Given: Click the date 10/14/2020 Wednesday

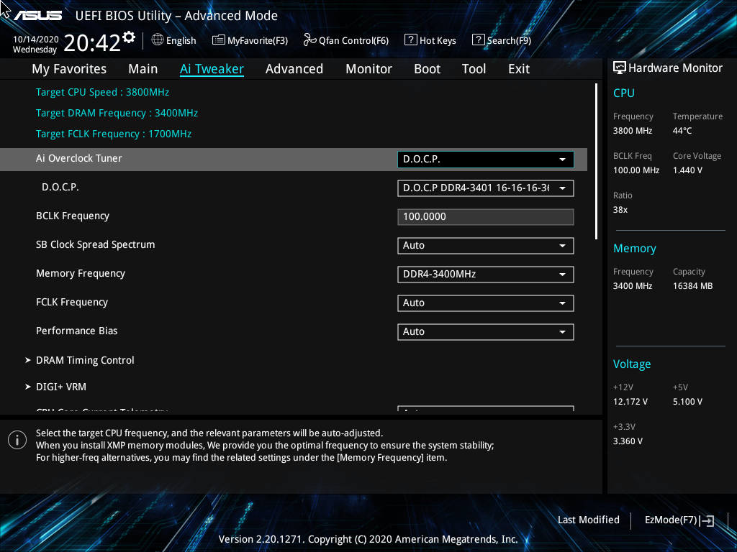Looking at the screenshot, I should (x=35, y=45).
